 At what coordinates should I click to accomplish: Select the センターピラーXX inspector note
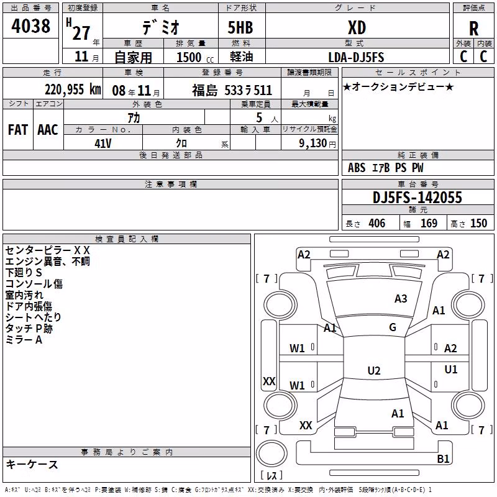pyautogui.click(x=48, y=250)
